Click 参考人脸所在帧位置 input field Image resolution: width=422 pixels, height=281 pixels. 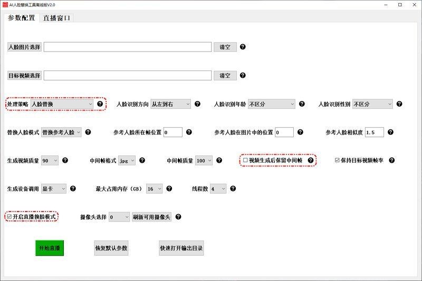coord(173,132)
